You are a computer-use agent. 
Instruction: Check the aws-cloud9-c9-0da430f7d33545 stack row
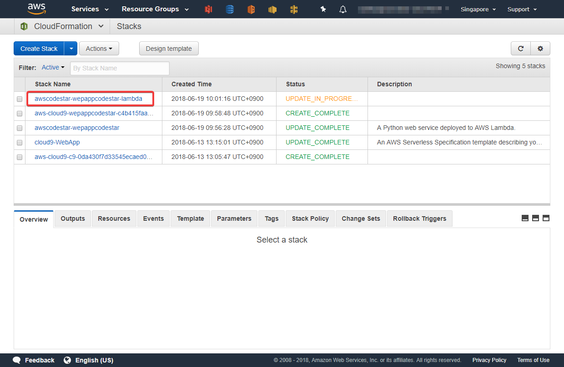[x=20, y=157]
